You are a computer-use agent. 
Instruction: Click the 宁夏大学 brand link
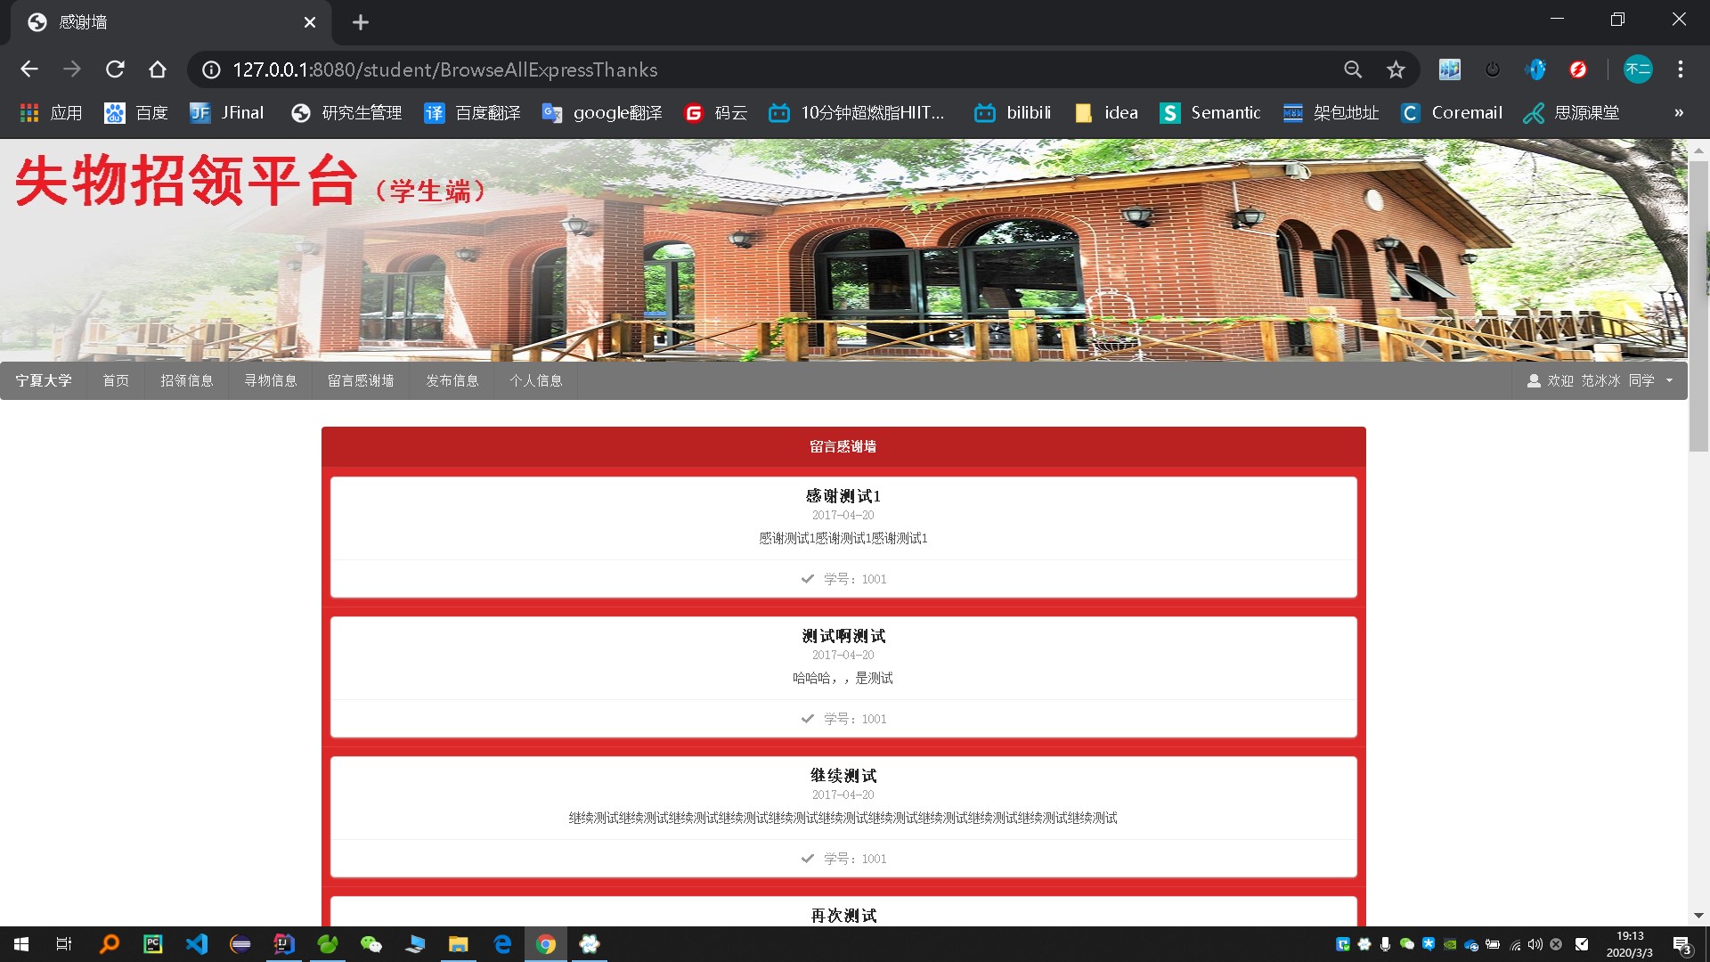click(43, 380)
